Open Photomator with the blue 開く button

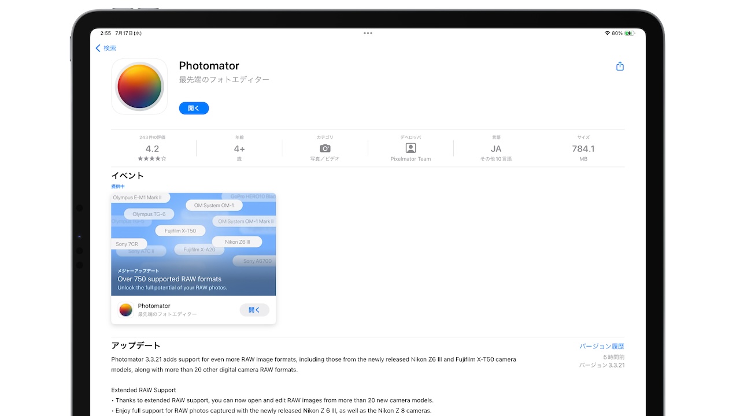click(194, 108)
